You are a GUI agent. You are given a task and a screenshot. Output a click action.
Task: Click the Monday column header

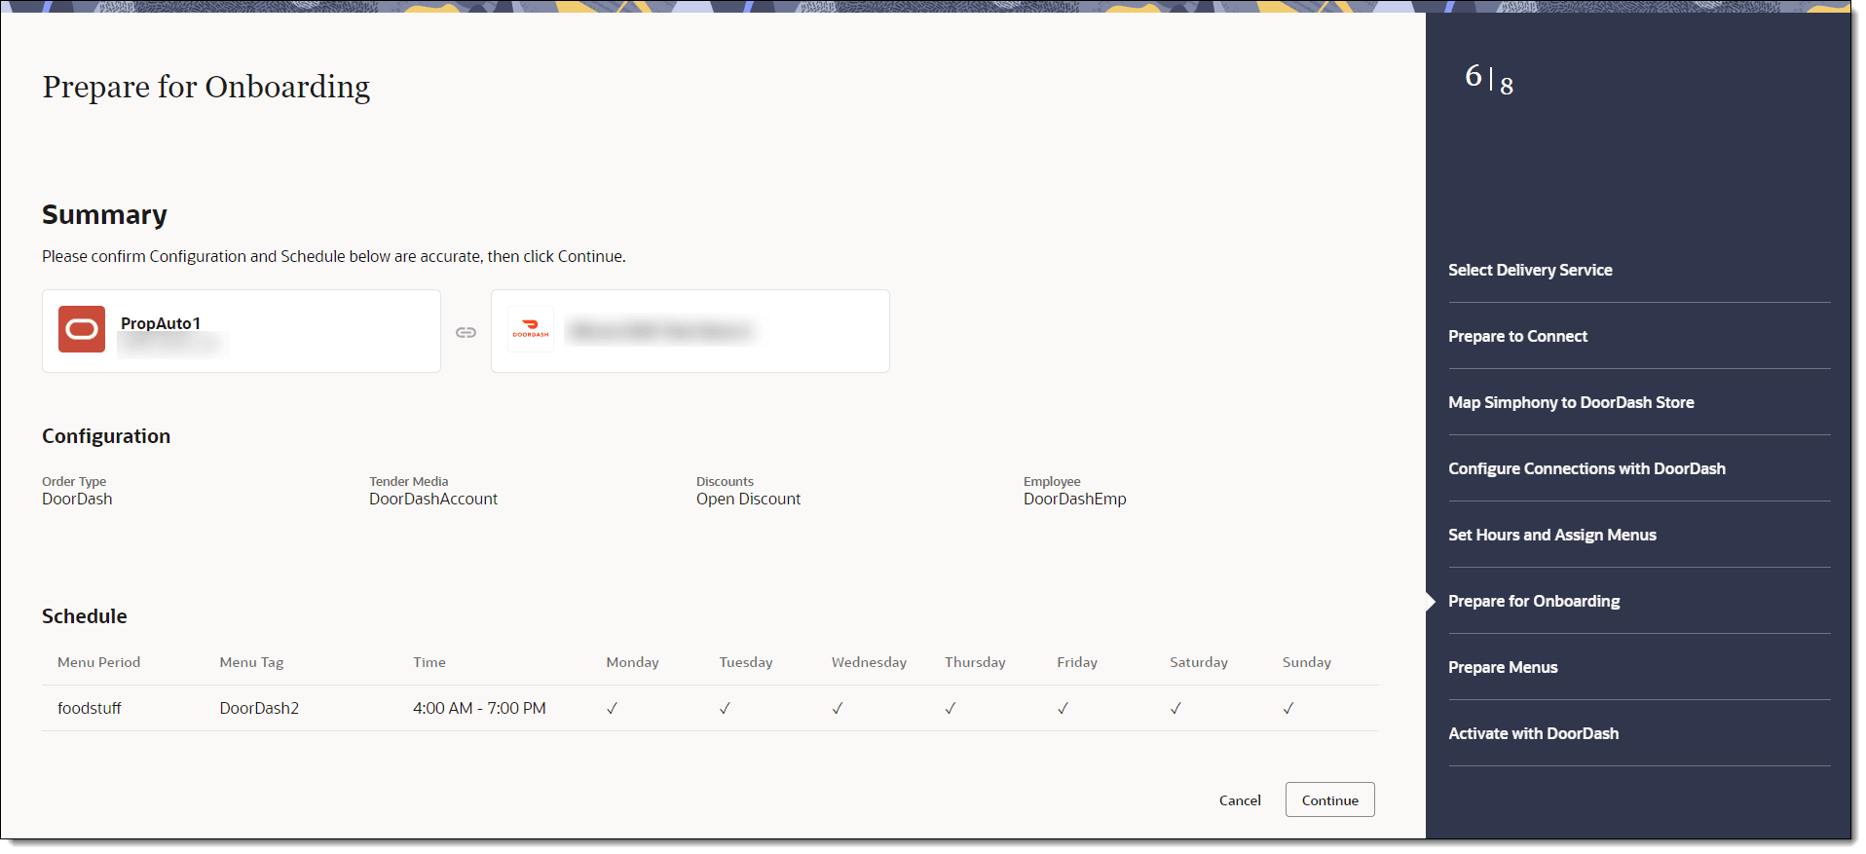coord(632,662)
